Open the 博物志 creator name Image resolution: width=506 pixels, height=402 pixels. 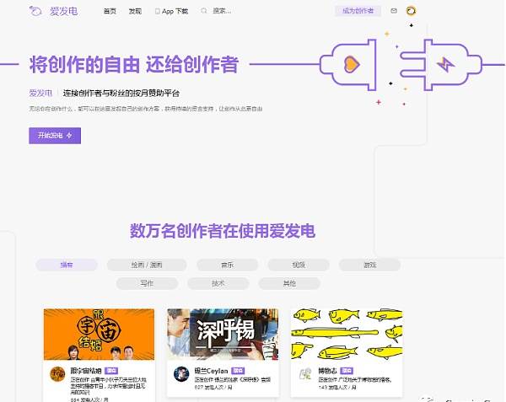tap(327, 371)
